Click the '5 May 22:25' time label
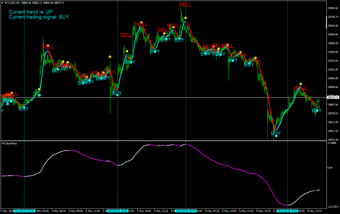Image resolution: width=340 pixels, height=214 pixels. (x=161, y=211)
